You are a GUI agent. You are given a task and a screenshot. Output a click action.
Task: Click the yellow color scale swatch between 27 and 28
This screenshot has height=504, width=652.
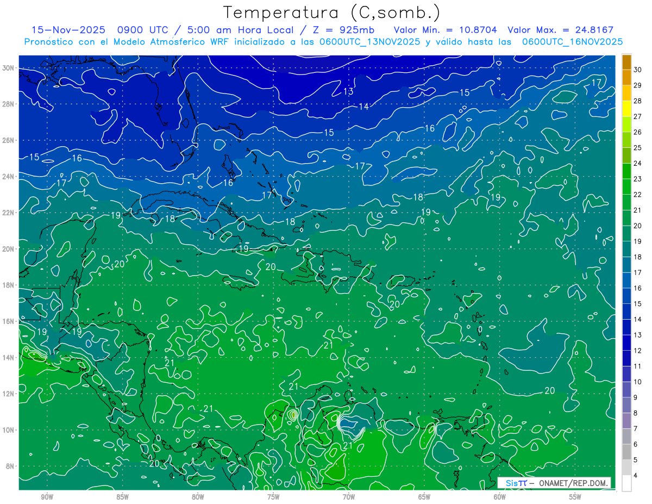[626, 109]
